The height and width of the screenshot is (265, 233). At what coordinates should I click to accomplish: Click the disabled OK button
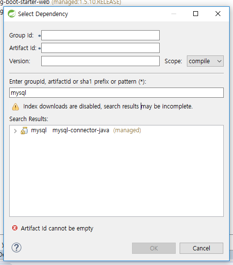(154, 248)
